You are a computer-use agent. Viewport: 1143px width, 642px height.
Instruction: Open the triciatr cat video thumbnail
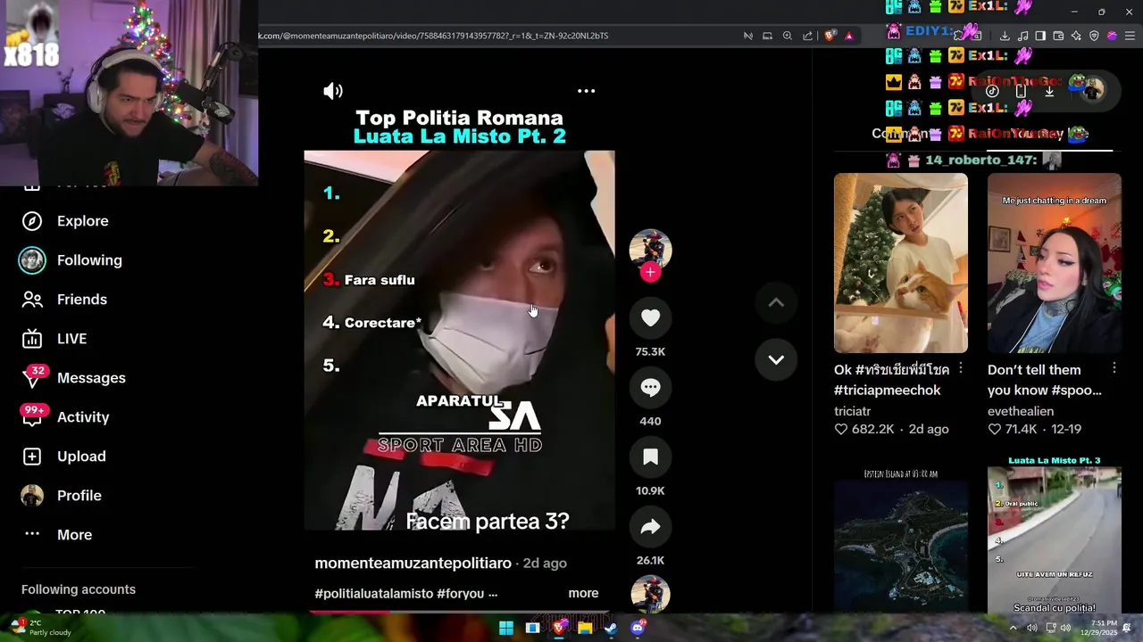901,263
